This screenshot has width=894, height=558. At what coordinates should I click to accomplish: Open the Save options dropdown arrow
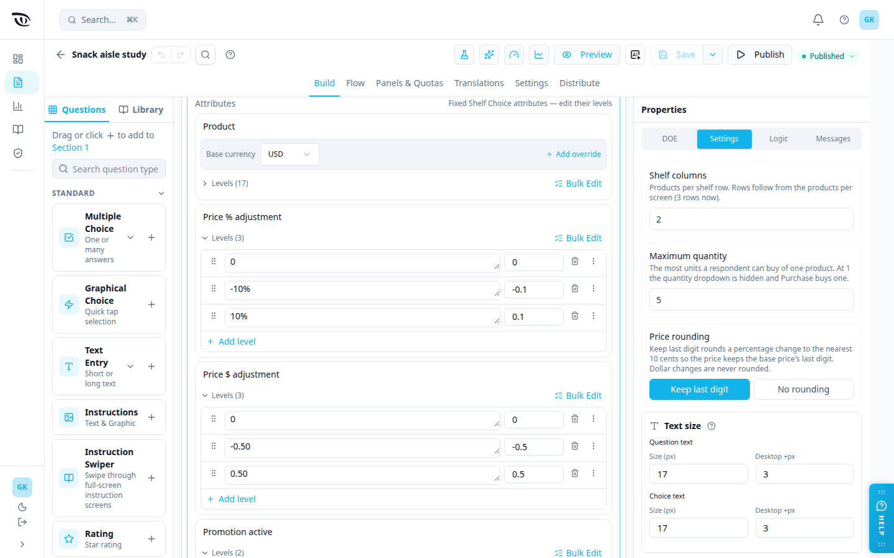(x=713, y=55)
